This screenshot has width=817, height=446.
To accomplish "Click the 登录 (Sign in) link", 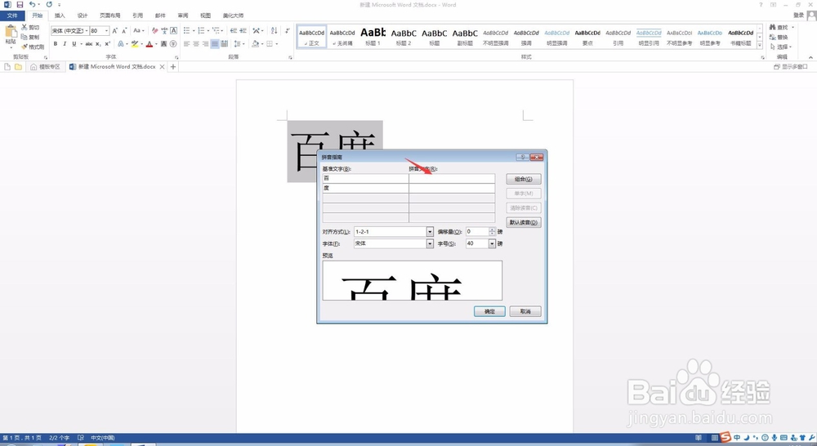I will (x=798, y=16).
